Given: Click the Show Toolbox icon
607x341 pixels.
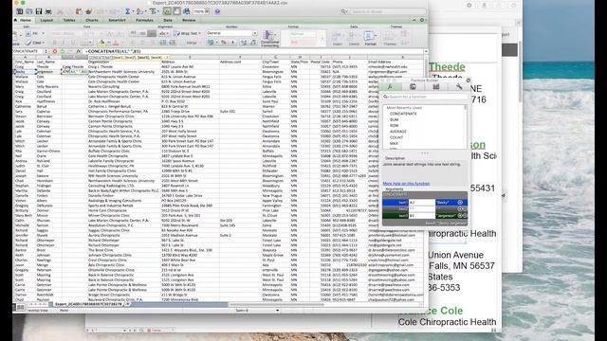Looking at the screenshot, I should point(176,11).
